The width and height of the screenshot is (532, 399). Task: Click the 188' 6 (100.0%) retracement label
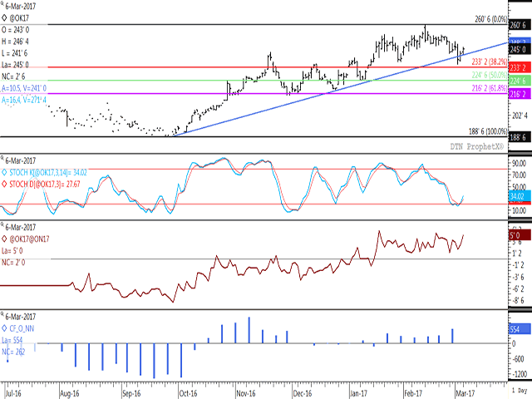pos(488,131)
